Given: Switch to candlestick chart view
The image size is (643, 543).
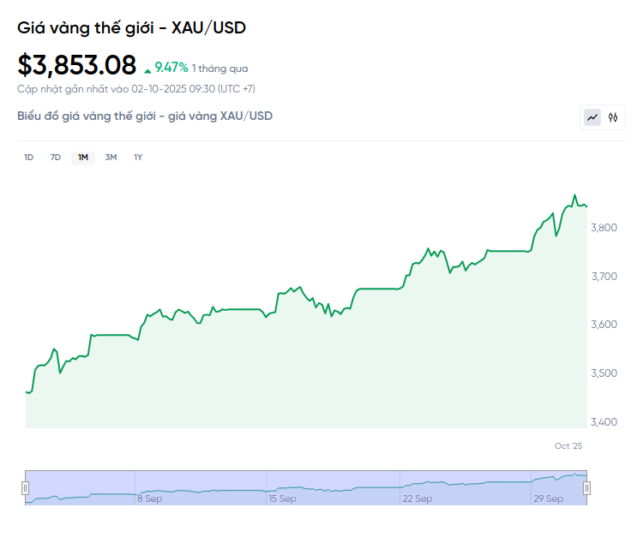Looking at the screenshot, I should pos(613,117).
